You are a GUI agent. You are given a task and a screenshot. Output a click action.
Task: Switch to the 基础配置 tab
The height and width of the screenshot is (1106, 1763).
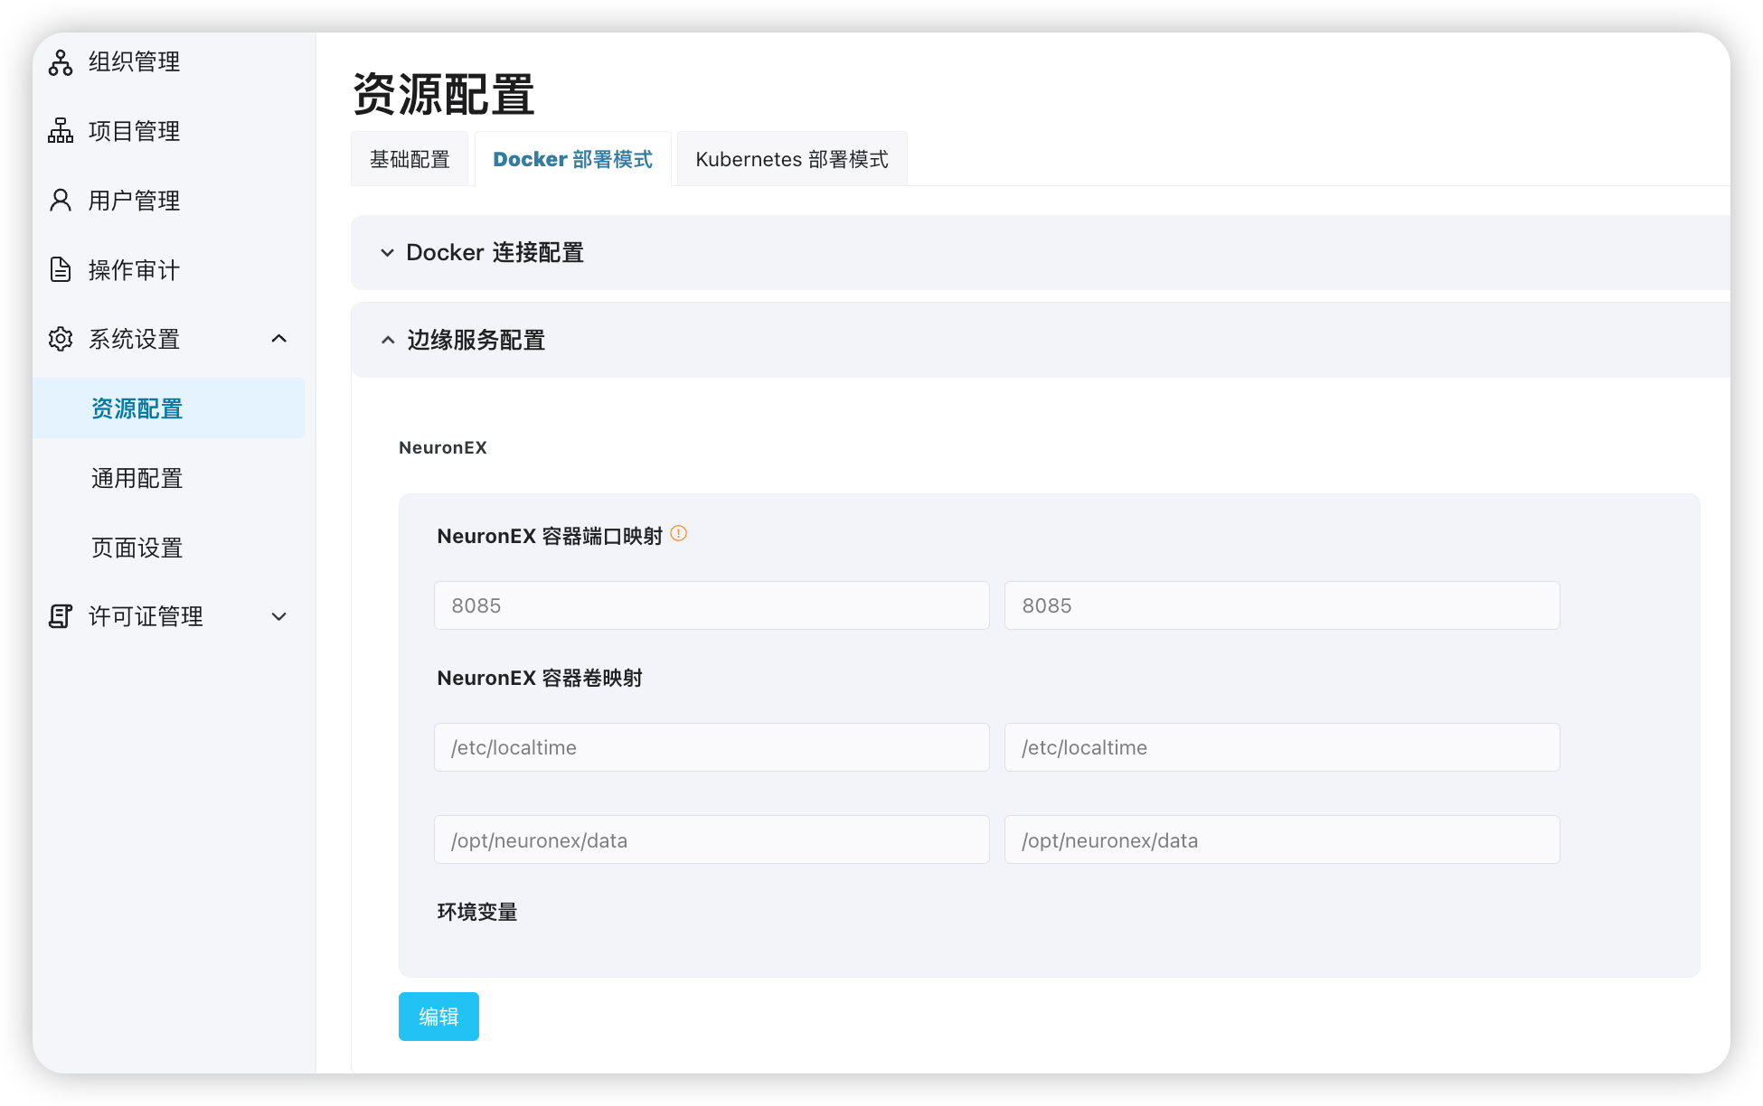410,160
